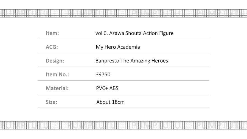Viewport: 247px width, 139px height.
Task: Click the 'Item:' label
Action: point(52,33)
